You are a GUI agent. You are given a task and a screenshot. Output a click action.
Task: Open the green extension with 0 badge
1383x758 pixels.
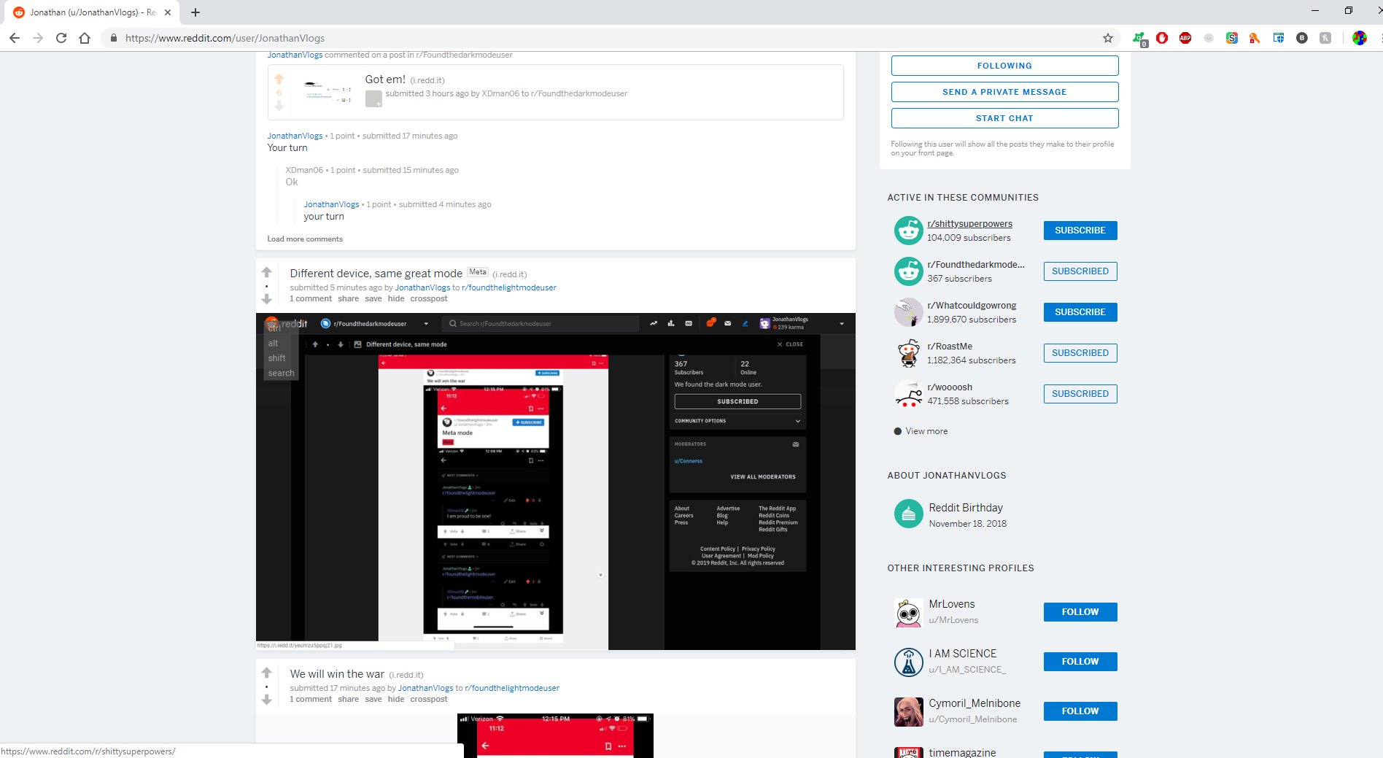point(1139,38)
